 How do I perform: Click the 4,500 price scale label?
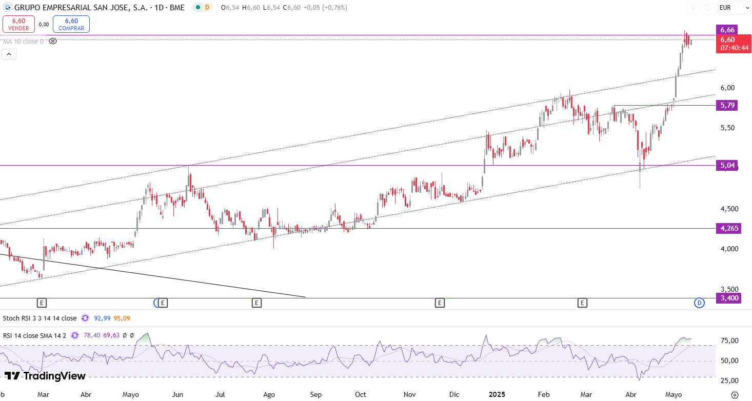click(x=729, y=209)
